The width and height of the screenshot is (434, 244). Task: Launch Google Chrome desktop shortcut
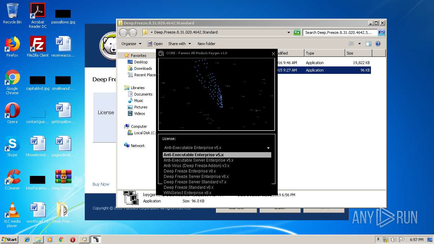click(x=12, y=82)
